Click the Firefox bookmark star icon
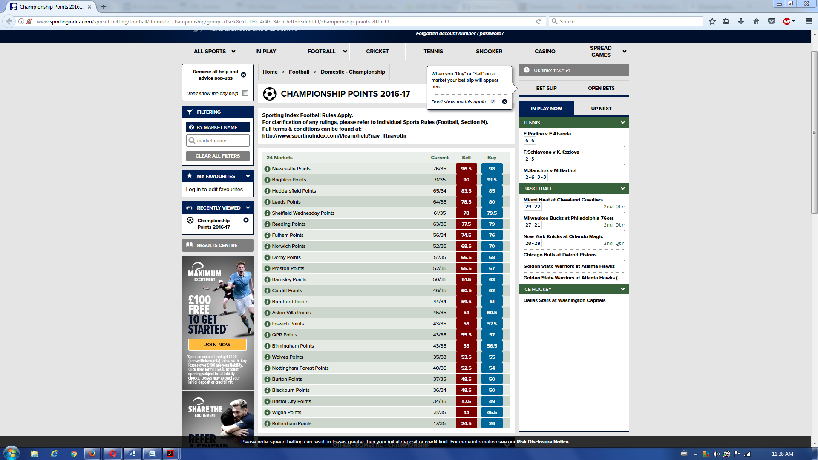 (712, 21)
